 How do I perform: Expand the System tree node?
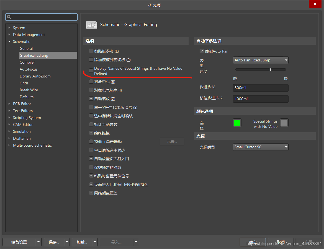pos(9,27)
